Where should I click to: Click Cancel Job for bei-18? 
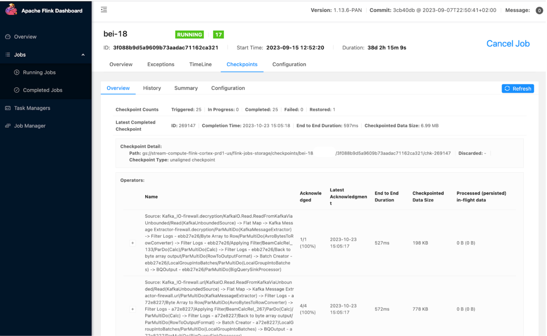click(508, 43)
